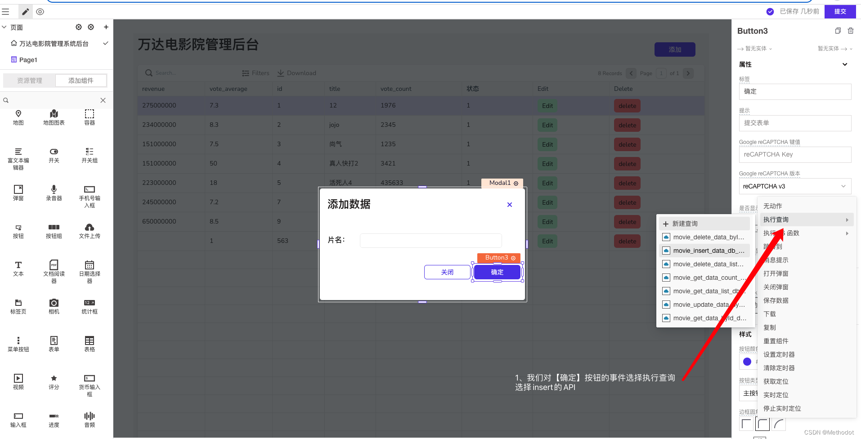
Task: Click the purple button color swatch
Action: 747,362
